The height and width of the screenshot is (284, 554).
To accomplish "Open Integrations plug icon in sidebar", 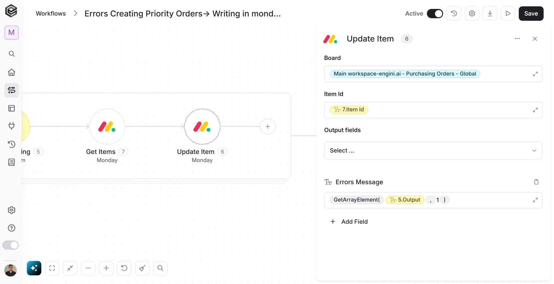I will click(x=12, y=126).
